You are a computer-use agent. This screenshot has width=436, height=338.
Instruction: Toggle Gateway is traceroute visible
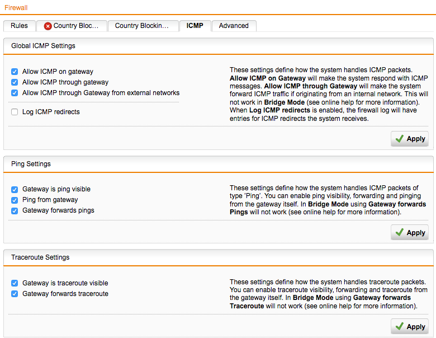(x=15, y=283)
